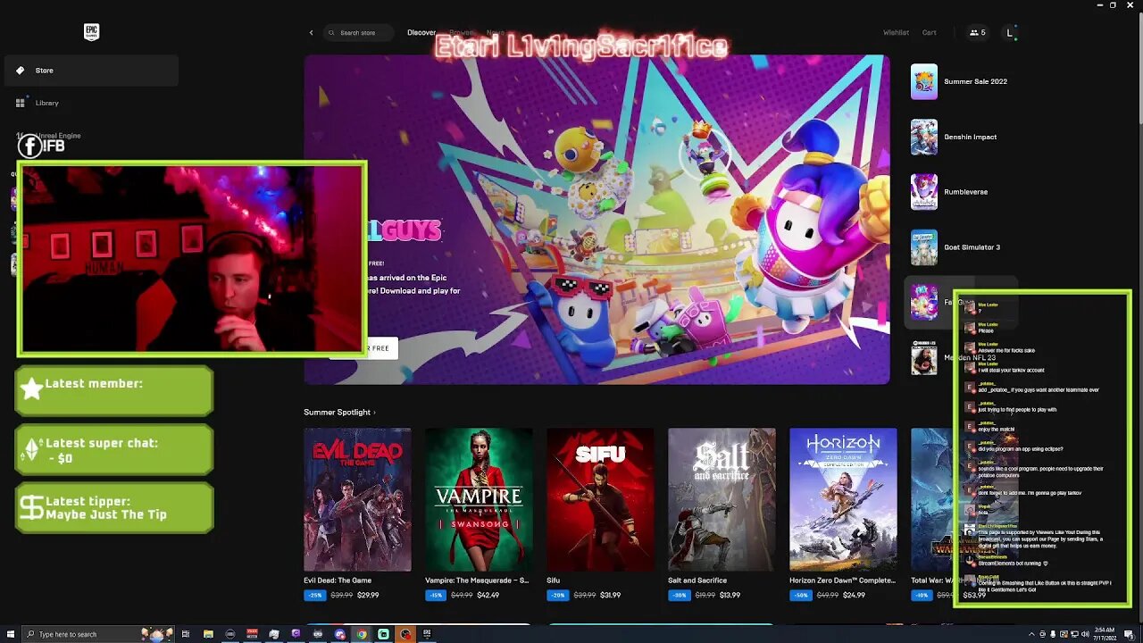Click Sifu $31.99 price
The image size is (1143, 643).
[609, 595]
